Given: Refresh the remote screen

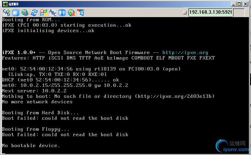Looking at the screenshot, I should [x=34, y=13].
